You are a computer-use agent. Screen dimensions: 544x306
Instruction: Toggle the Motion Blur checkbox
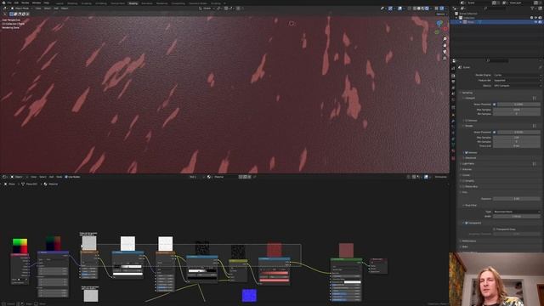tap(464, 187)
